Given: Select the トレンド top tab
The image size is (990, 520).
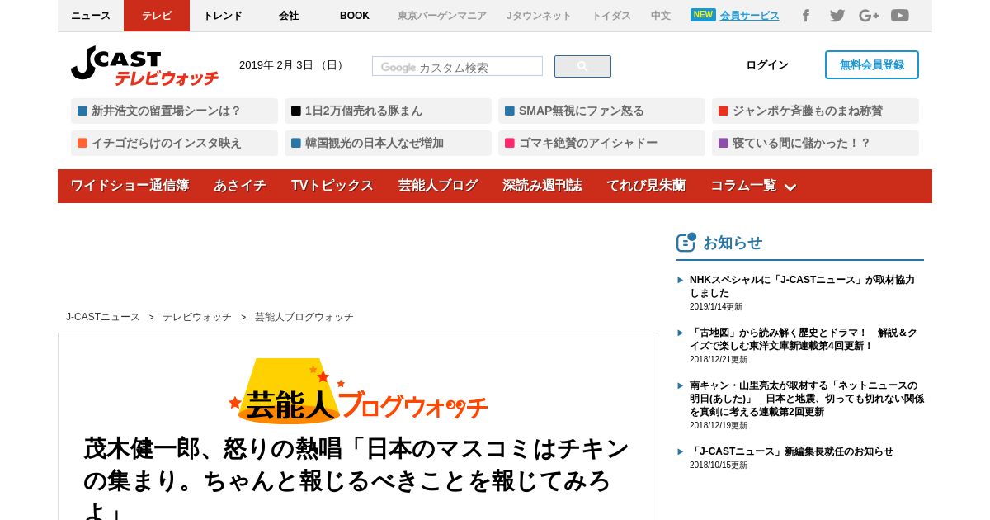Looking at the screenshot, I should [x=223, y=16].
